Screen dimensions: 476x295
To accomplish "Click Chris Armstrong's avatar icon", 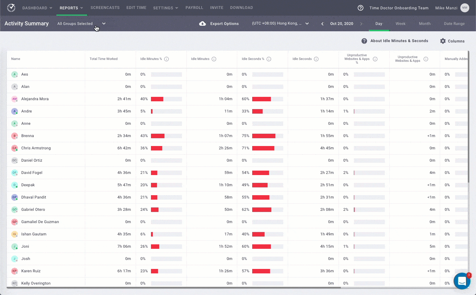I will point(15,148).
